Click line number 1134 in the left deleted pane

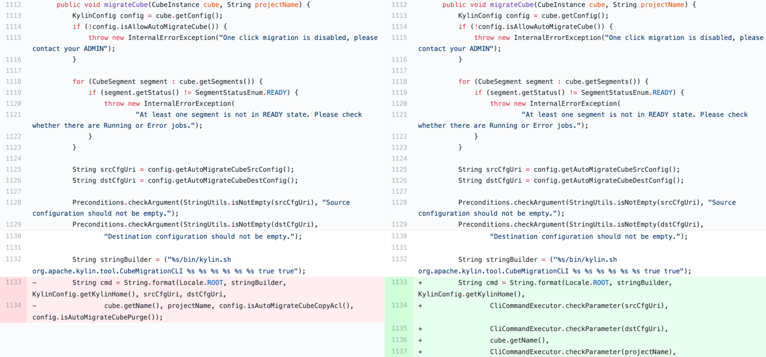(13, 306)
